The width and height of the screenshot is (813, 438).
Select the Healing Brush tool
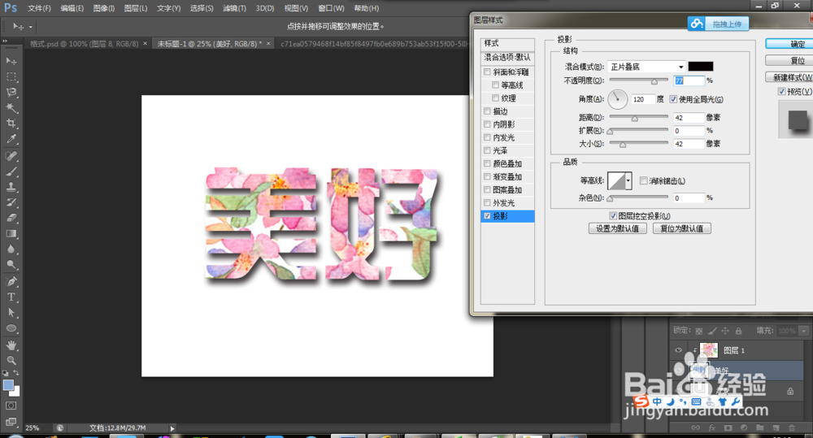(x=11, y=156)
